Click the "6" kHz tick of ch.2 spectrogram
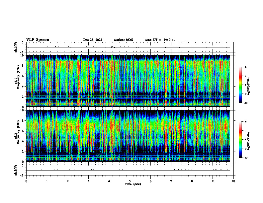 point(23,131)
